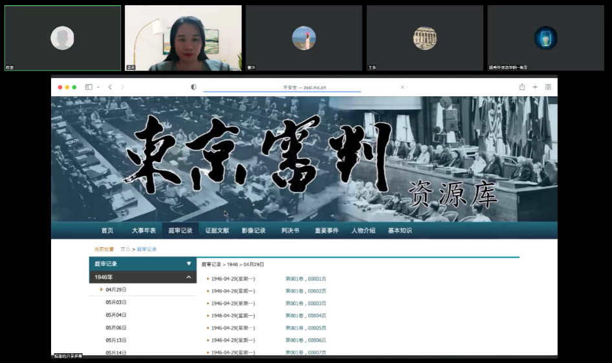
Task: Click the browser forward arrow
Action: [123, 87]
